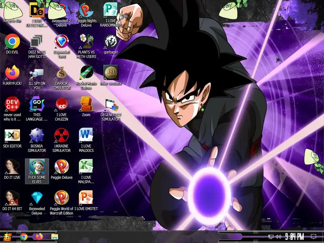Screen dimensions: 324x243
Task: Select the Chrome 'DO EVIL' desktop shortcut
Action: pos(12,44)
